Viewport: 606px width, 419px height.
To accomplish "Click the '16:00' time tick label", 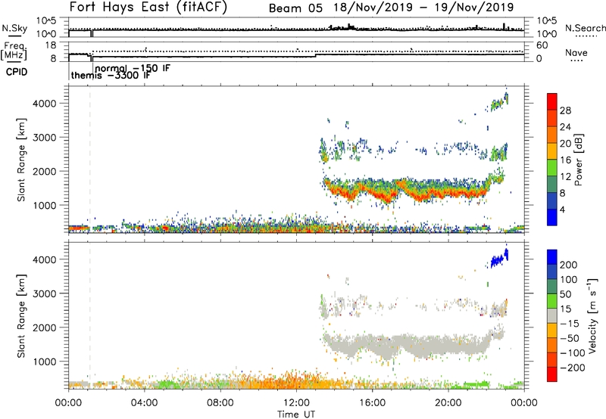I will [x=372, y=403].
